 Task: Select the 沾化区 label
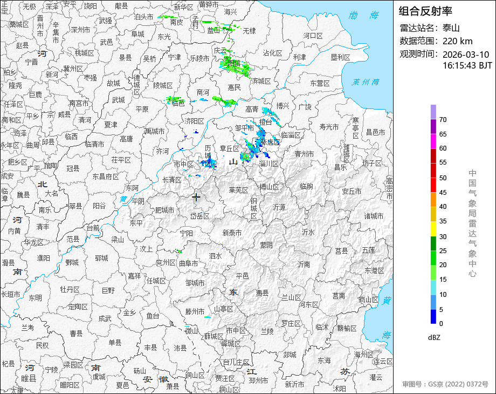(272, 53)
